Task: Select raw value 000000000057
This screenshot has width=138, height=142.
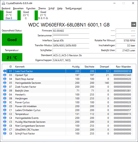Action: point(122,110)
